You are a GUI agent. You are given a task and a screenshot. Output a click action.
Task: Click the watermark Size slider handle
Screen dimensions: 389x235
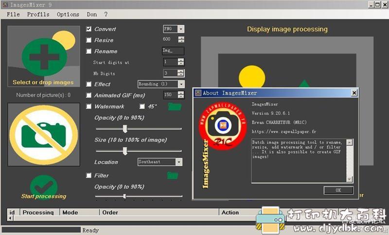(x=125, y=151)
